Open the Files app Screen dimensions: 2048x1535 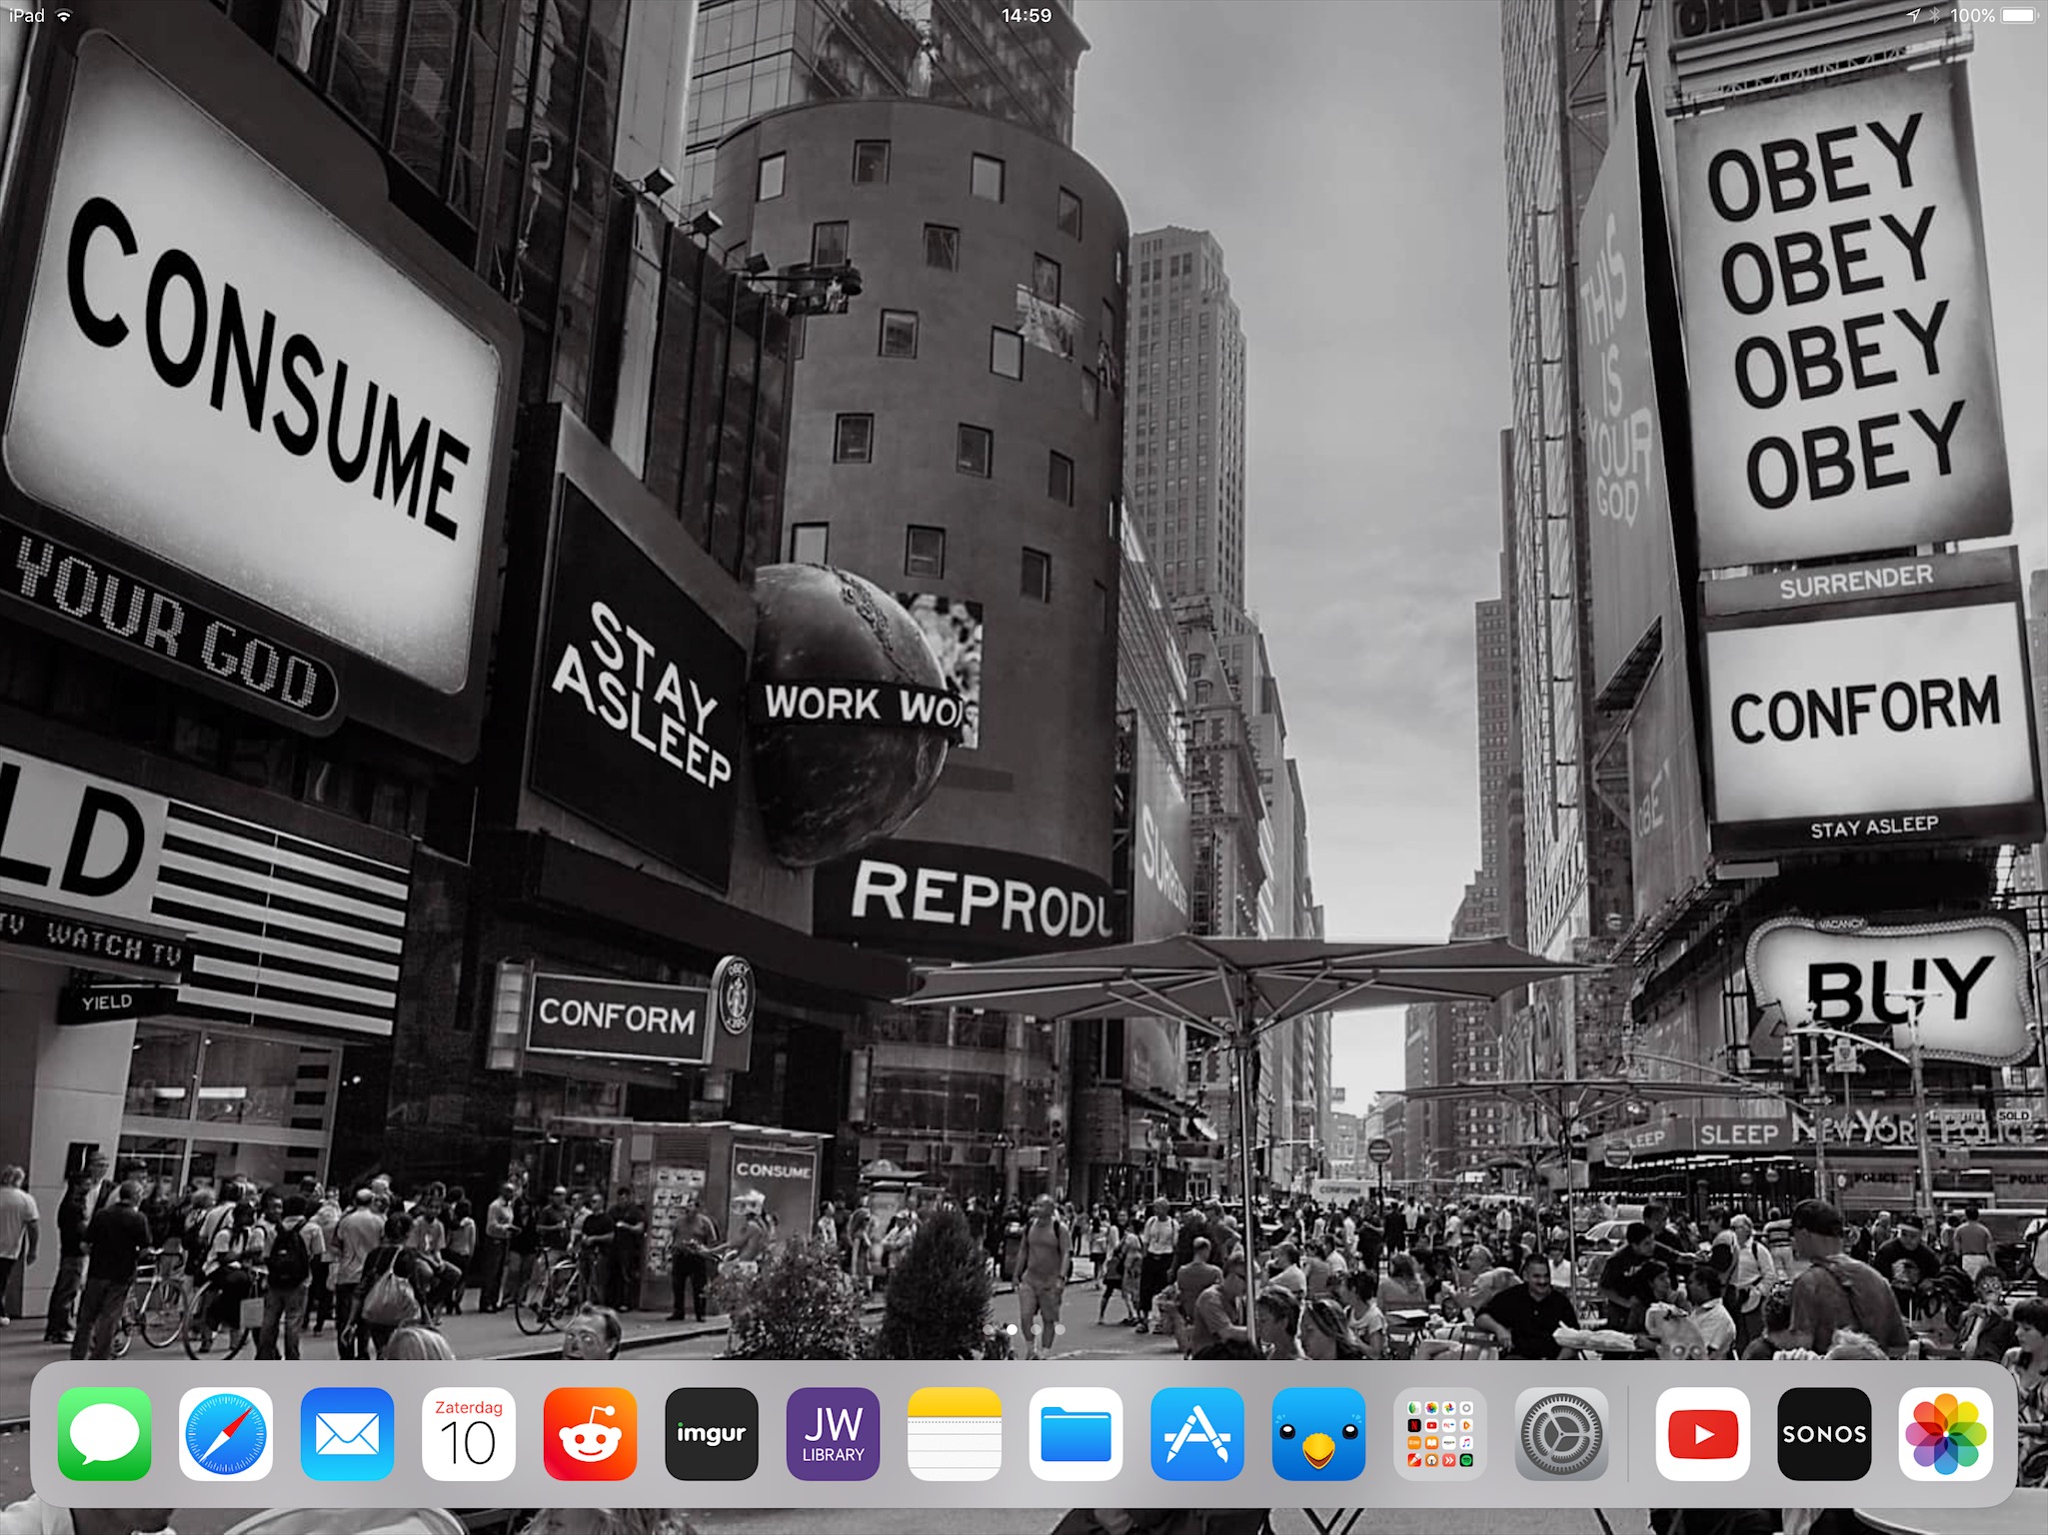tap(1075, 1433)
